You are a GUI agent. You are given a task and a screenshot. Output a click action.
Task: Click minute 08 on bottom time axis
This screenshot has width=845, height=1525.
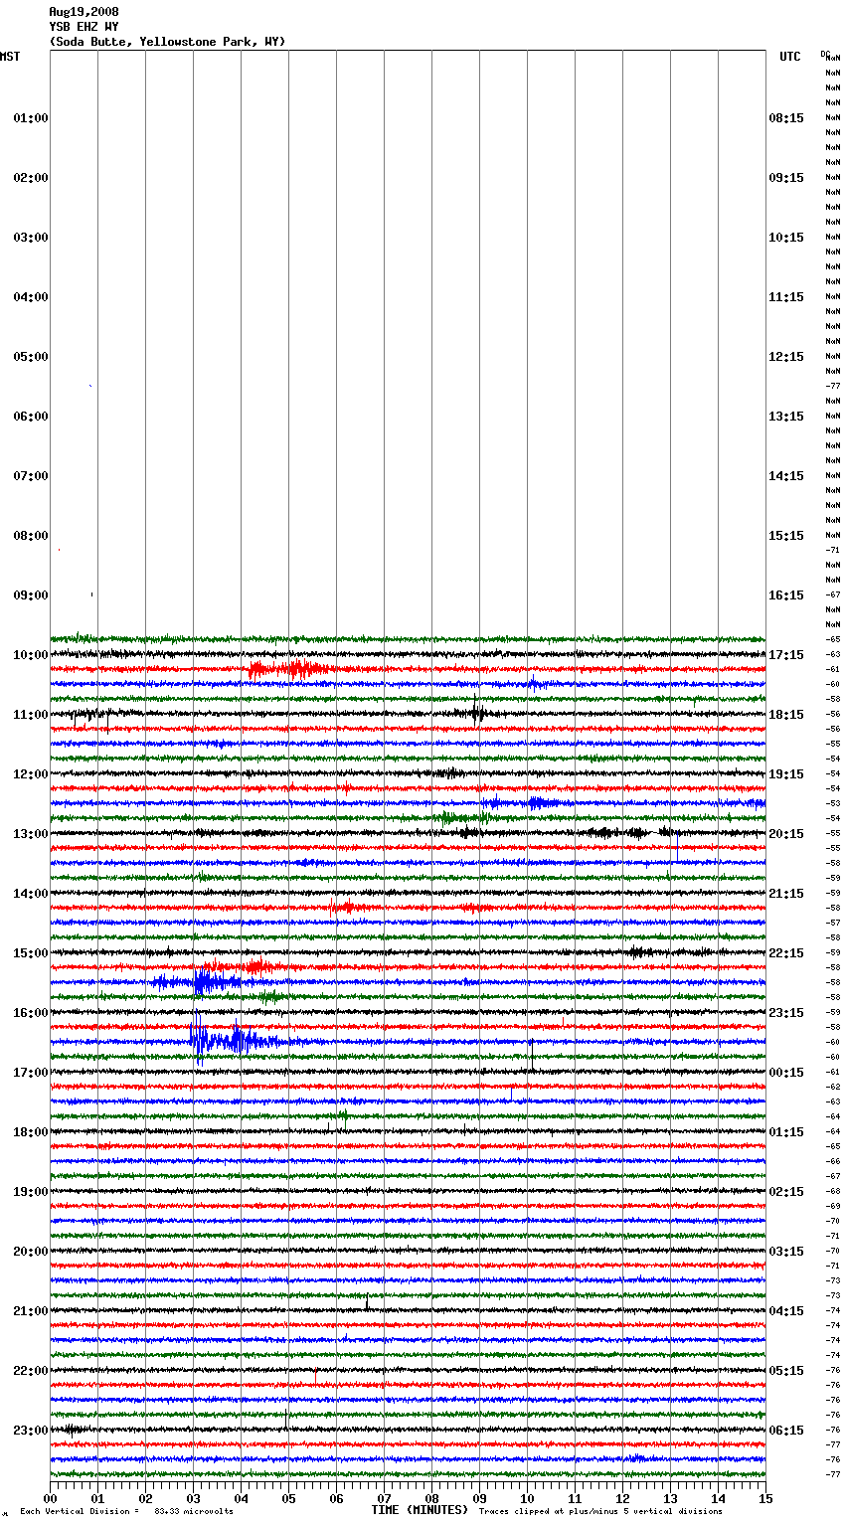(431, 1498)
